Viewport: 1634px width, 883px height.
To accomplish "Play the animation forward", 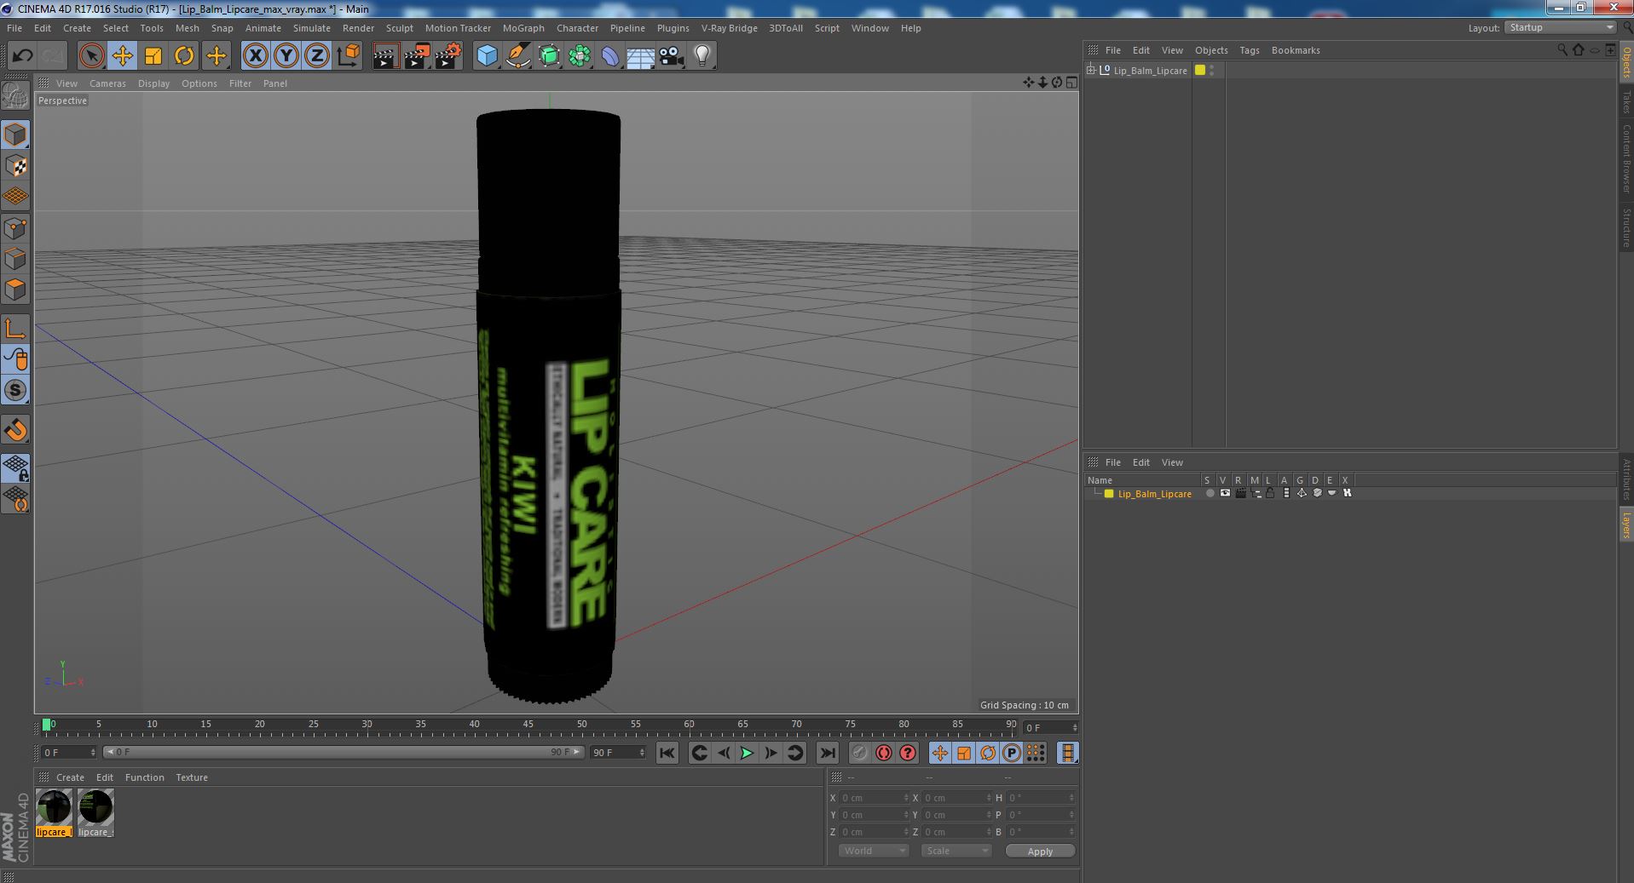I will pyautogui.click(x=747, y=753).
